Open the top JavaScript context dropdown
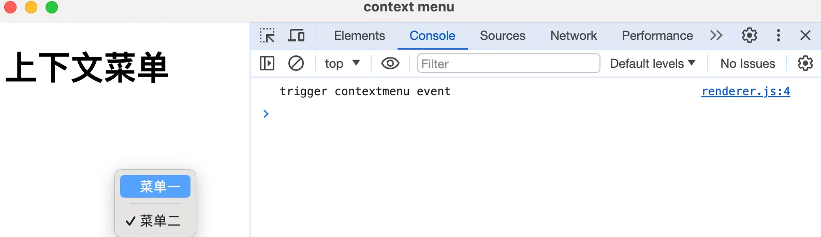This screenshot has width=821, height=237. 342,64
